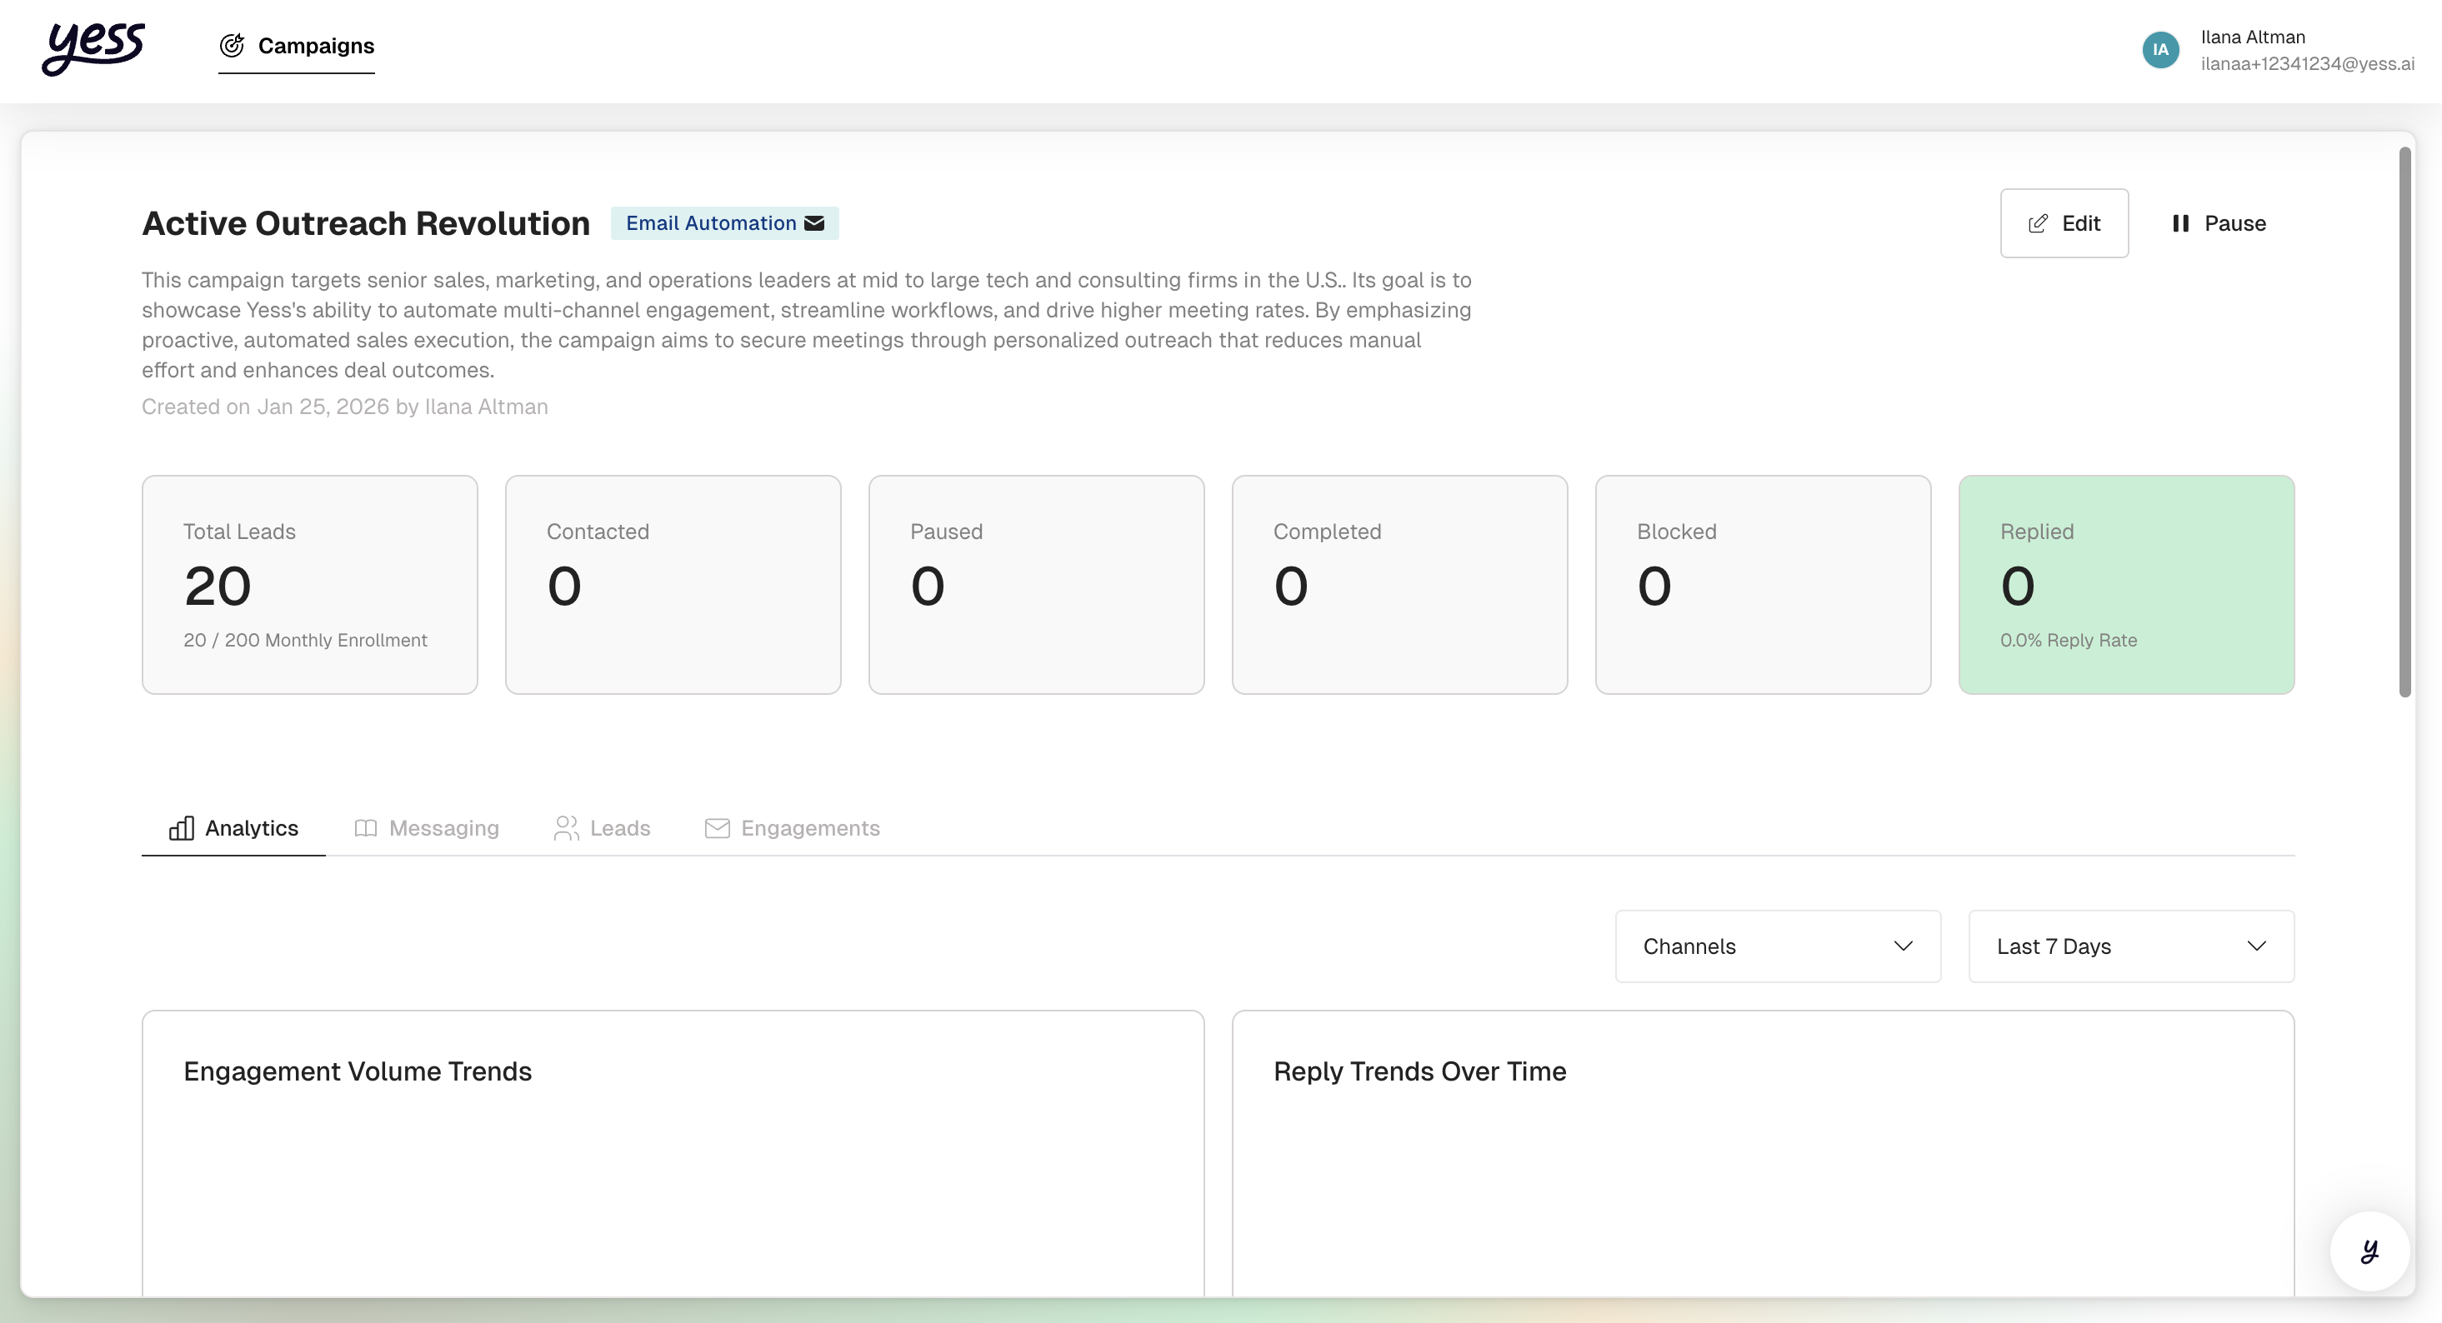
Task: Click the Pause bars icon
Action: pyautogui.click(x=2180, y=223)
